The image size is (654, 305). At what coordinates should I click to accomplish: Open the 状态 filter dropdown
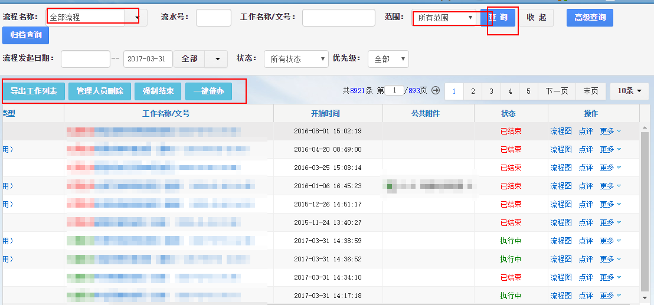pos(296,59)
